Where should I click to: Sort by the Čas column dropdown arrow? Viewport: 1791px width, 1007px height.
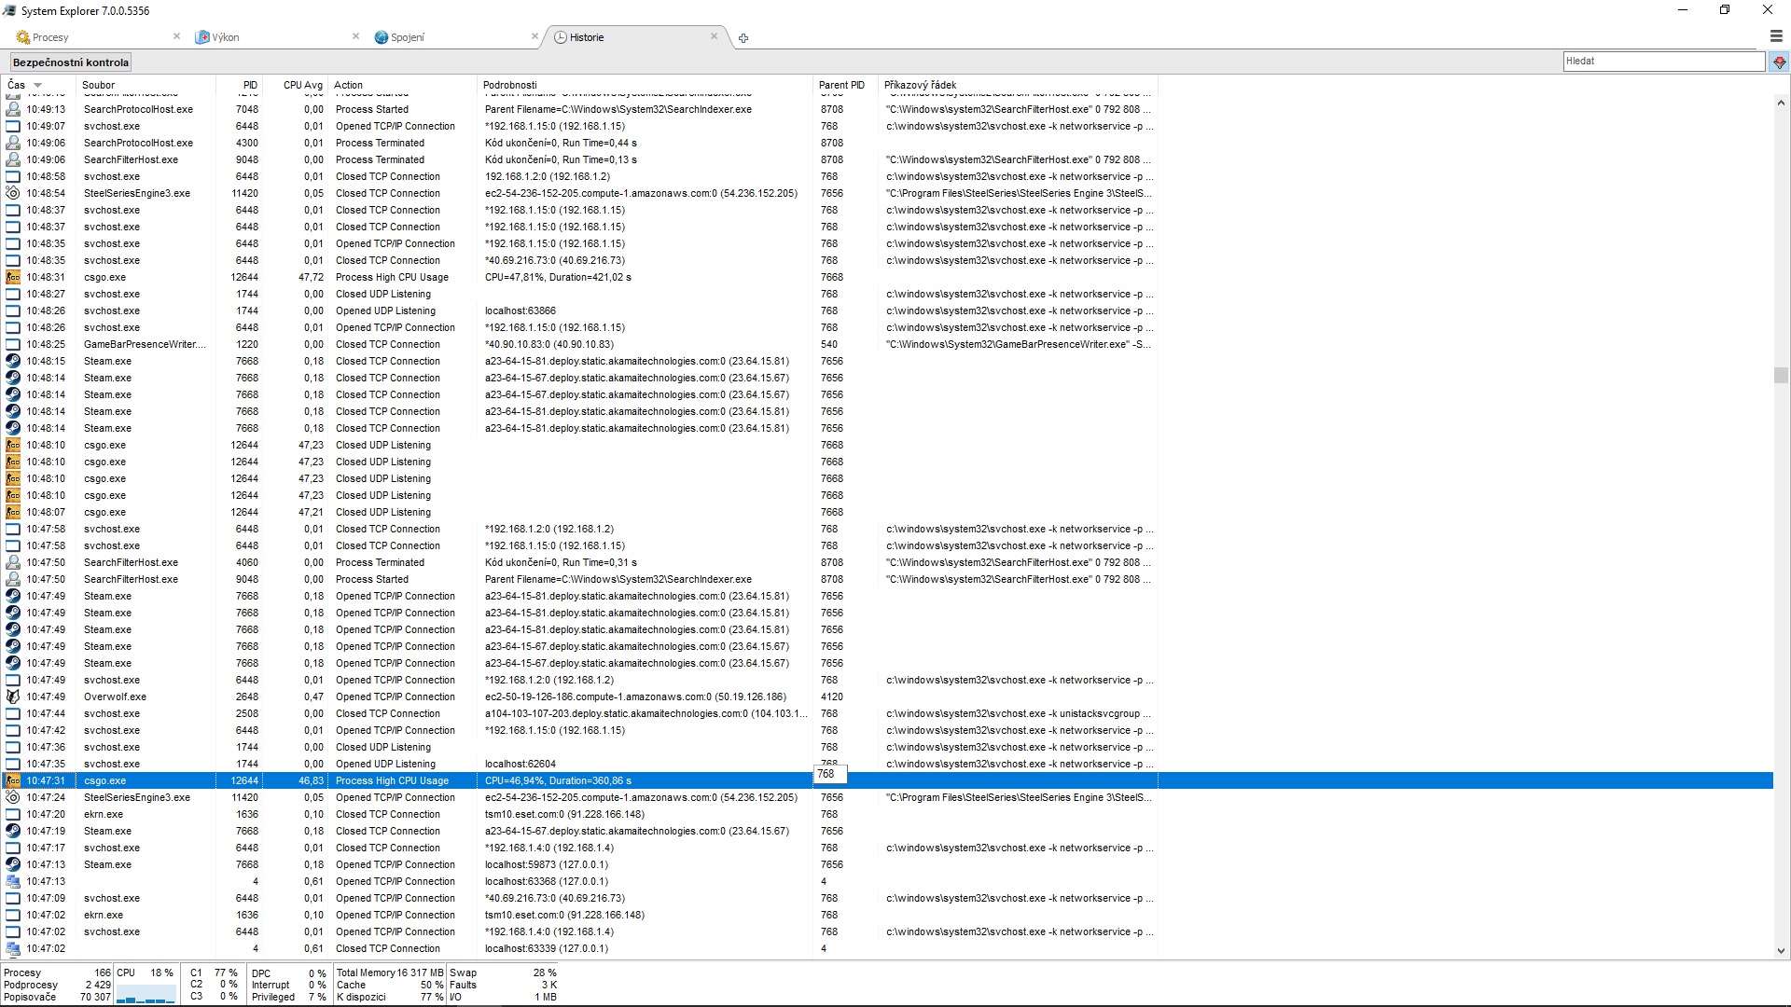tap(38, 85)
